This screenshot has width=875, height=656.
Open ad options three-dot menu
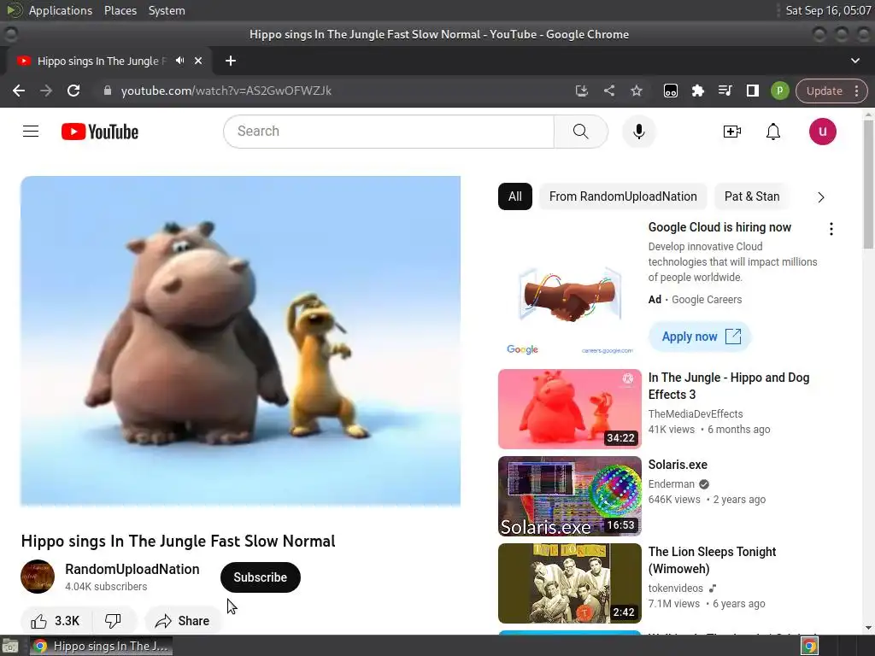pyautogui.click(x=831, y=229)
